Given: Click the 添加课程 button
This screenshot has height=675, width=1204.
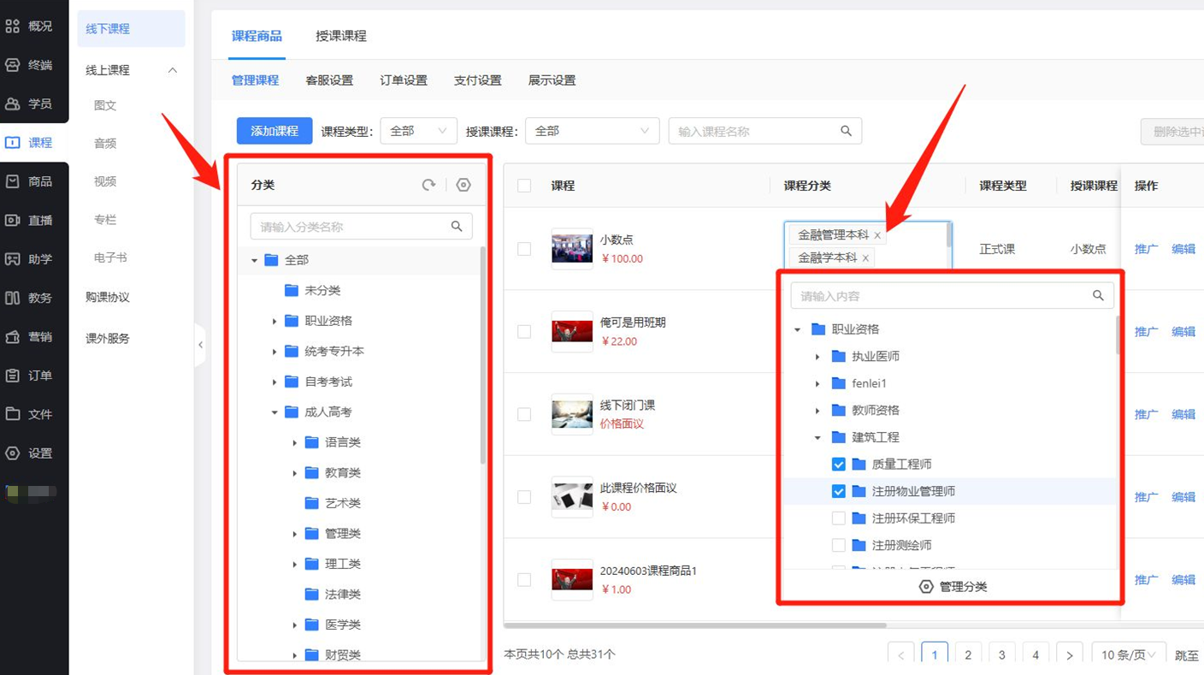Looking at the screenshot, I should [274, 131].
